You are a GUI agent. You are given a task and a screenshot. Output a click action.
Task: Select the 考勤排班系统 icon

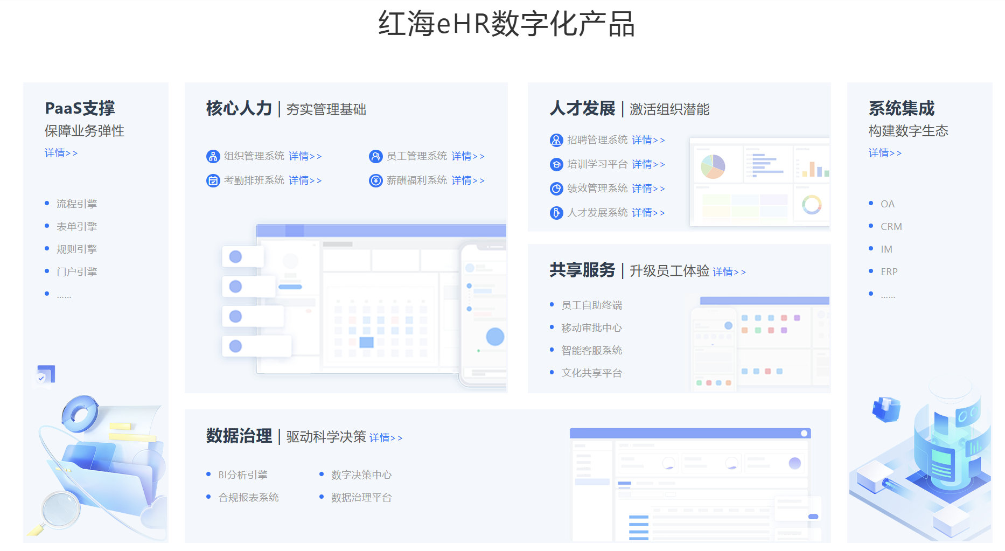coord(212,180)
